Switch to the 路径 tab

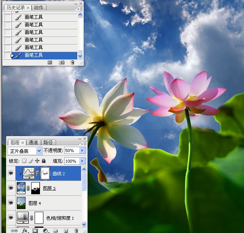[48, 142]
